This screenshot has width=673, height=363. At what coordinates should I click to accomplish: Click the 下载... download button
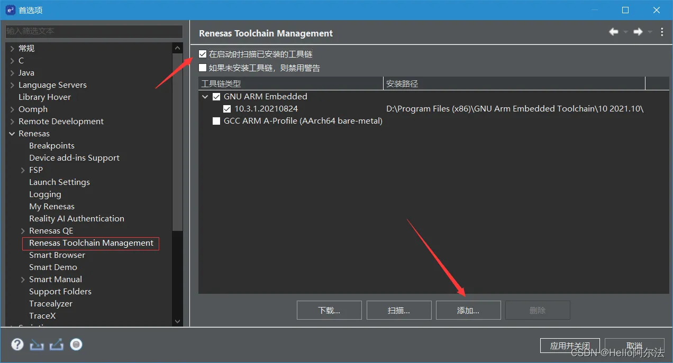click(x=329, y=310)
